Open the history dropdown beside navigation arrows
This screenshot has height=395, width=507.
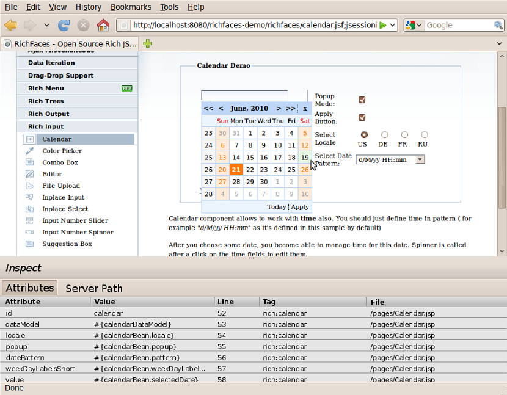[46, 25]
